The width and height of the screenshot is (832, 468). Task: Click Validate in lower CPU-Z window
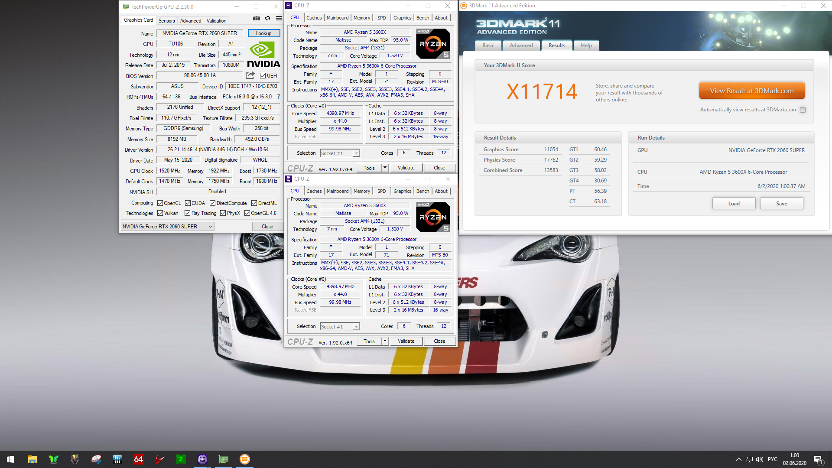(406, 341)
